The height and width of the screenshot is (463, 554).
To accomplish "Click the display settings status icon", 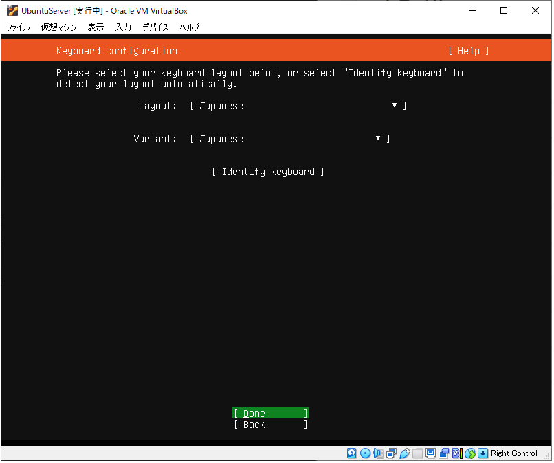I will click(x=430, y=453).
